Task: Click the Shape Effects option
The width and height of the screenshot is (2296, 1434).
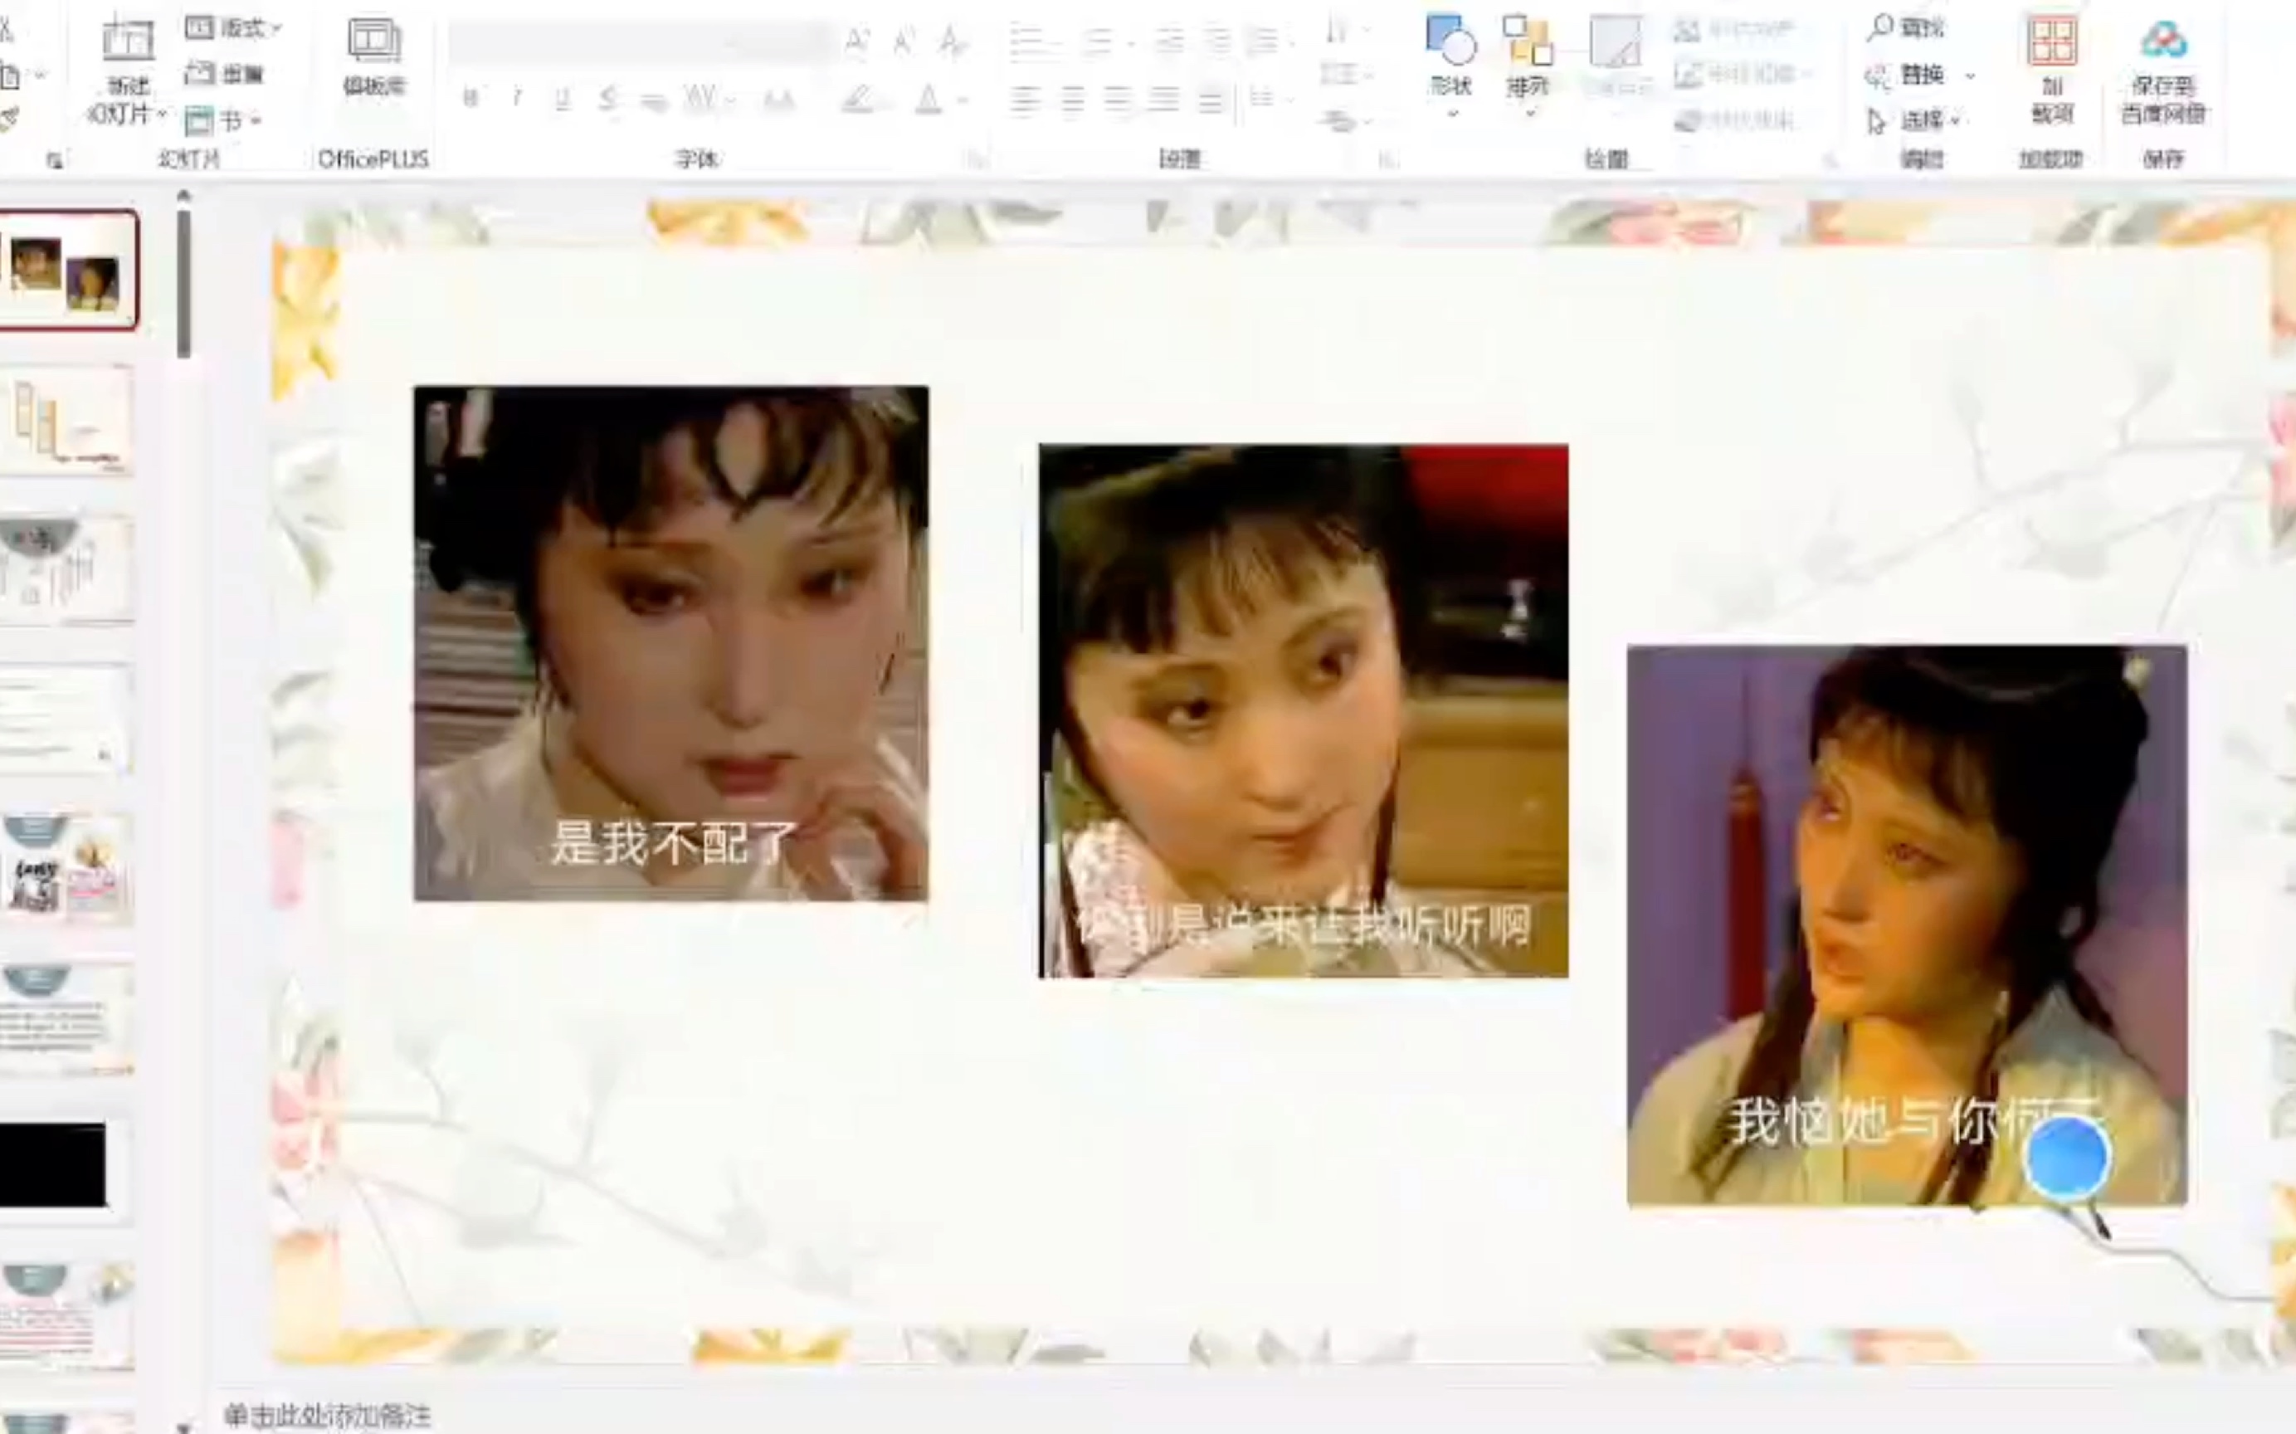Action: [1736, 119]
